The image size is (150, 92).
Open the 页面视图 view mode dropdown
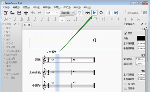(x=67, y=13)
